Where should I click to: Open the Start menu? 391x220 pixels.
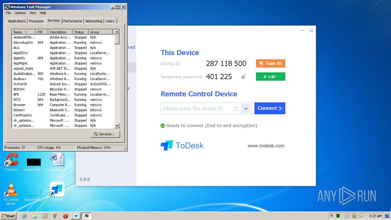[x=9, y=216]
